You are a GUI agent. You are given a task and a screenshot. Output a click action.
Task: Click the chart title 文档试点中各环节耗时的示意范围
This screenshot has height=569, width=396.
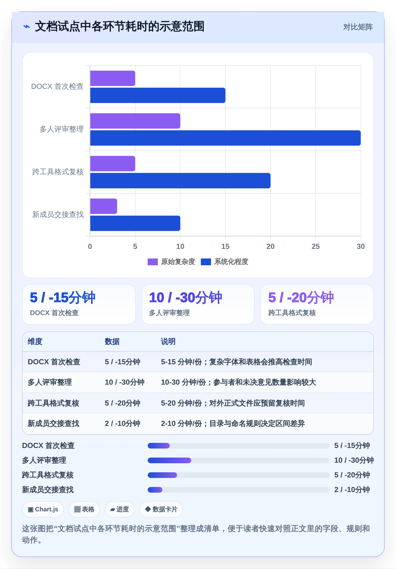[x=120, y=27]
